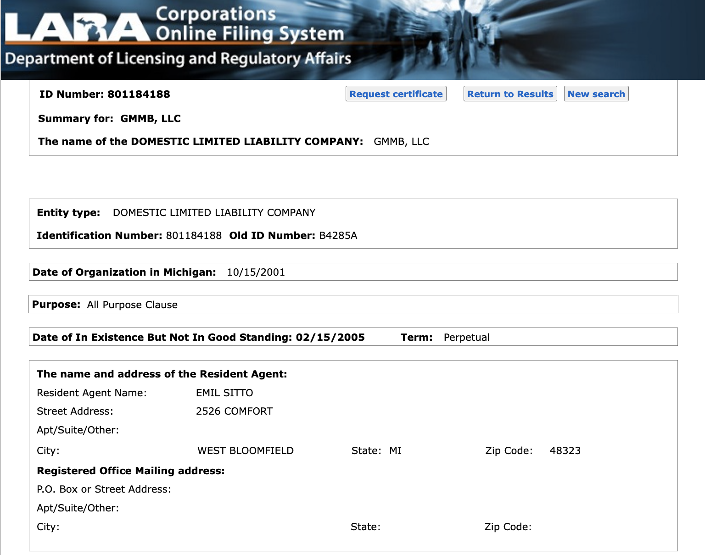
Task: Click resident agent name EMIL SITTO
Action: point(224,393)
